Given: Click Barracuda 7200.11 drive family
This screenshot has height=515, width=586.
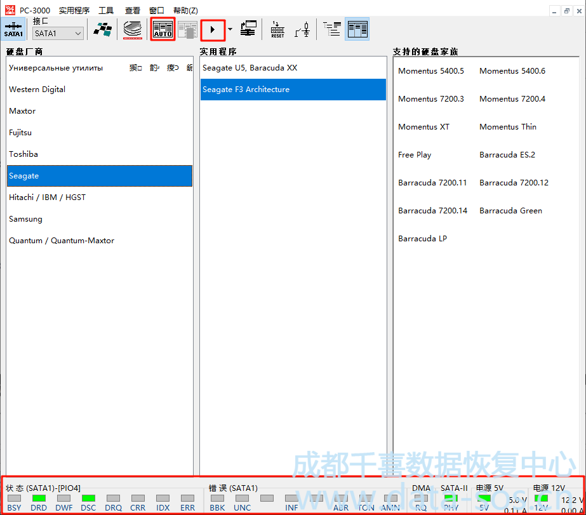Looking at the screenshot, I should tap(432, 183).
